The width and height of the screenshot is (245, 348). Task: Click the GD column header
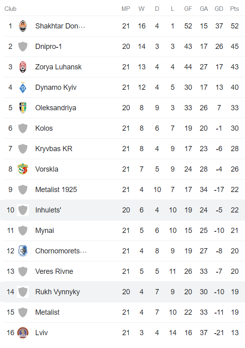(x=219, y=9)
